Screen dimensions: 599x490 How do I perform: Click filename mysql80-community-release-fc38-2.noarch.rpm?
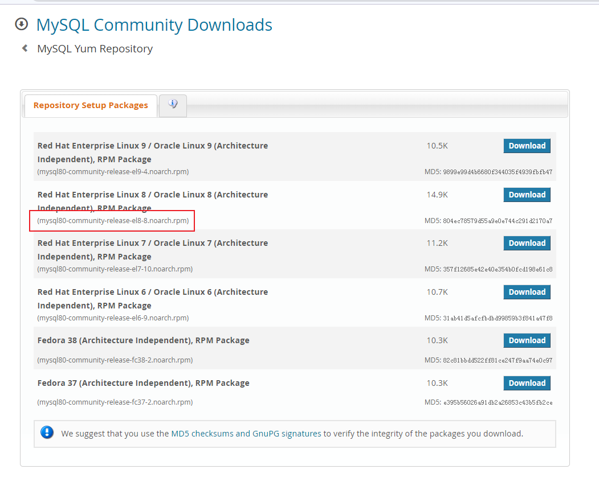point(115,360)
